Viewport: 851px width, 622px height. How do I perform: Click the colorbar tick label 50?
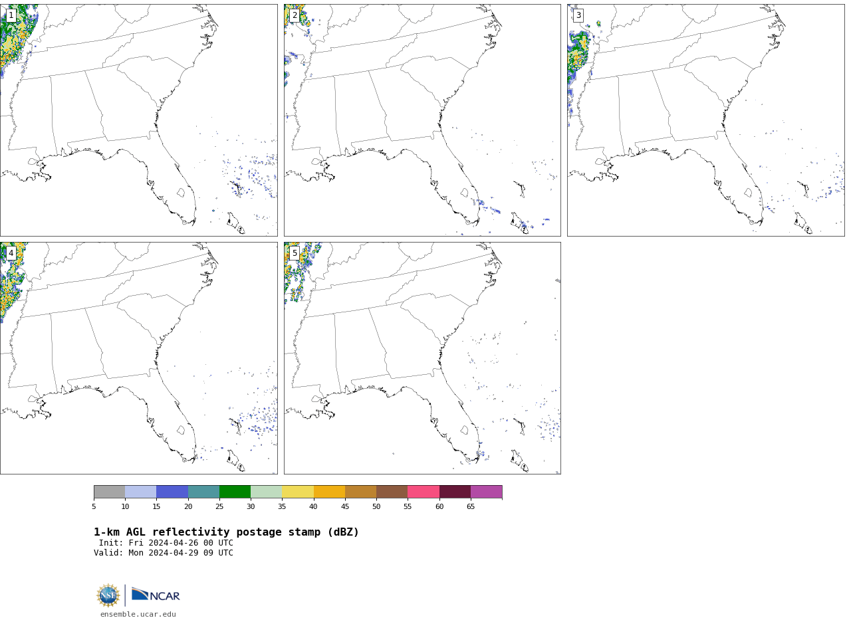click(x=376, y=507)
